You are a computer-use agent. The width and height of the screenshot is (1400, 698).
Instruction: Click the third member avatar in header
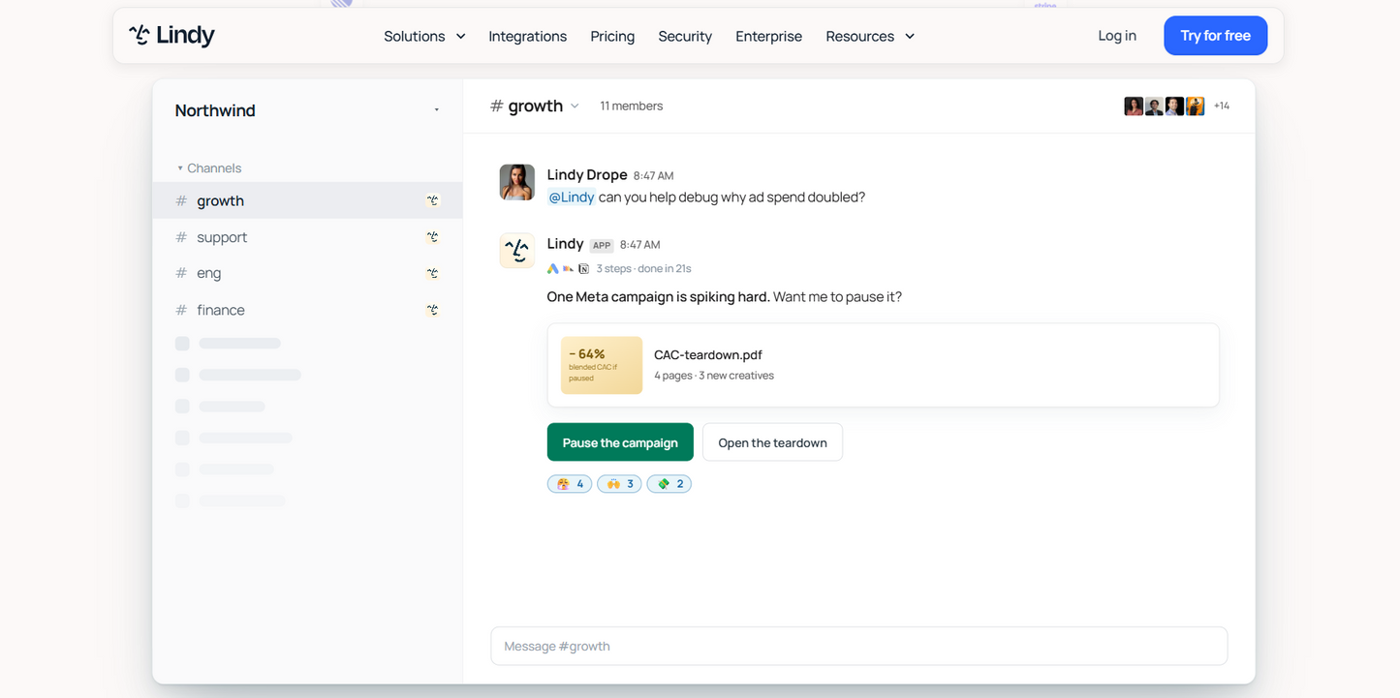1174,106
